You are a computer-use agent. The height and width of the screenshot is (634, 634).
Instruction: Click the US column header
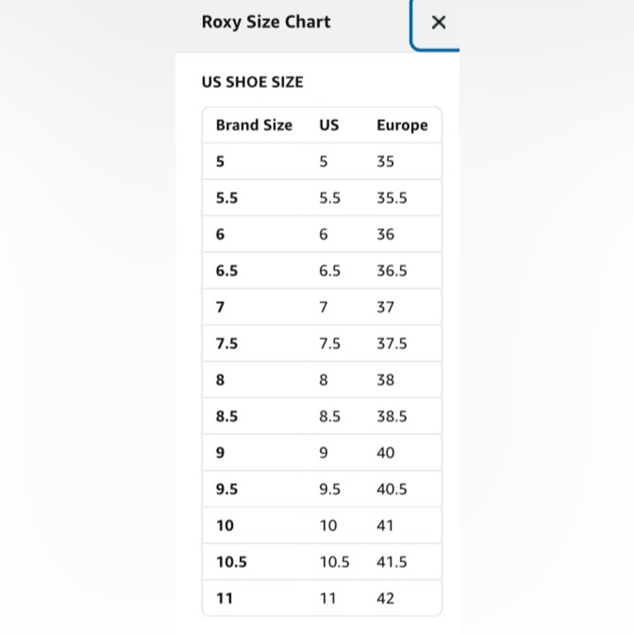pos(329,125)
